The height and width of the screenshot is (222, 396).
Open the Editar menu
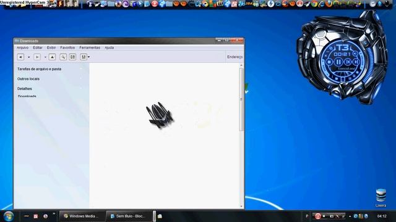[38, 47]
